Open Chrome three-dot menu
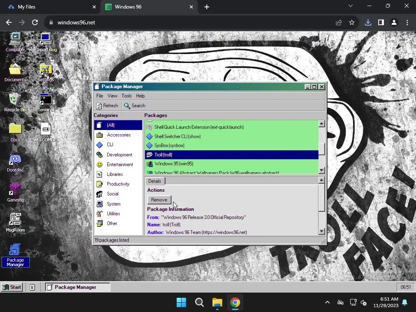 407,23
